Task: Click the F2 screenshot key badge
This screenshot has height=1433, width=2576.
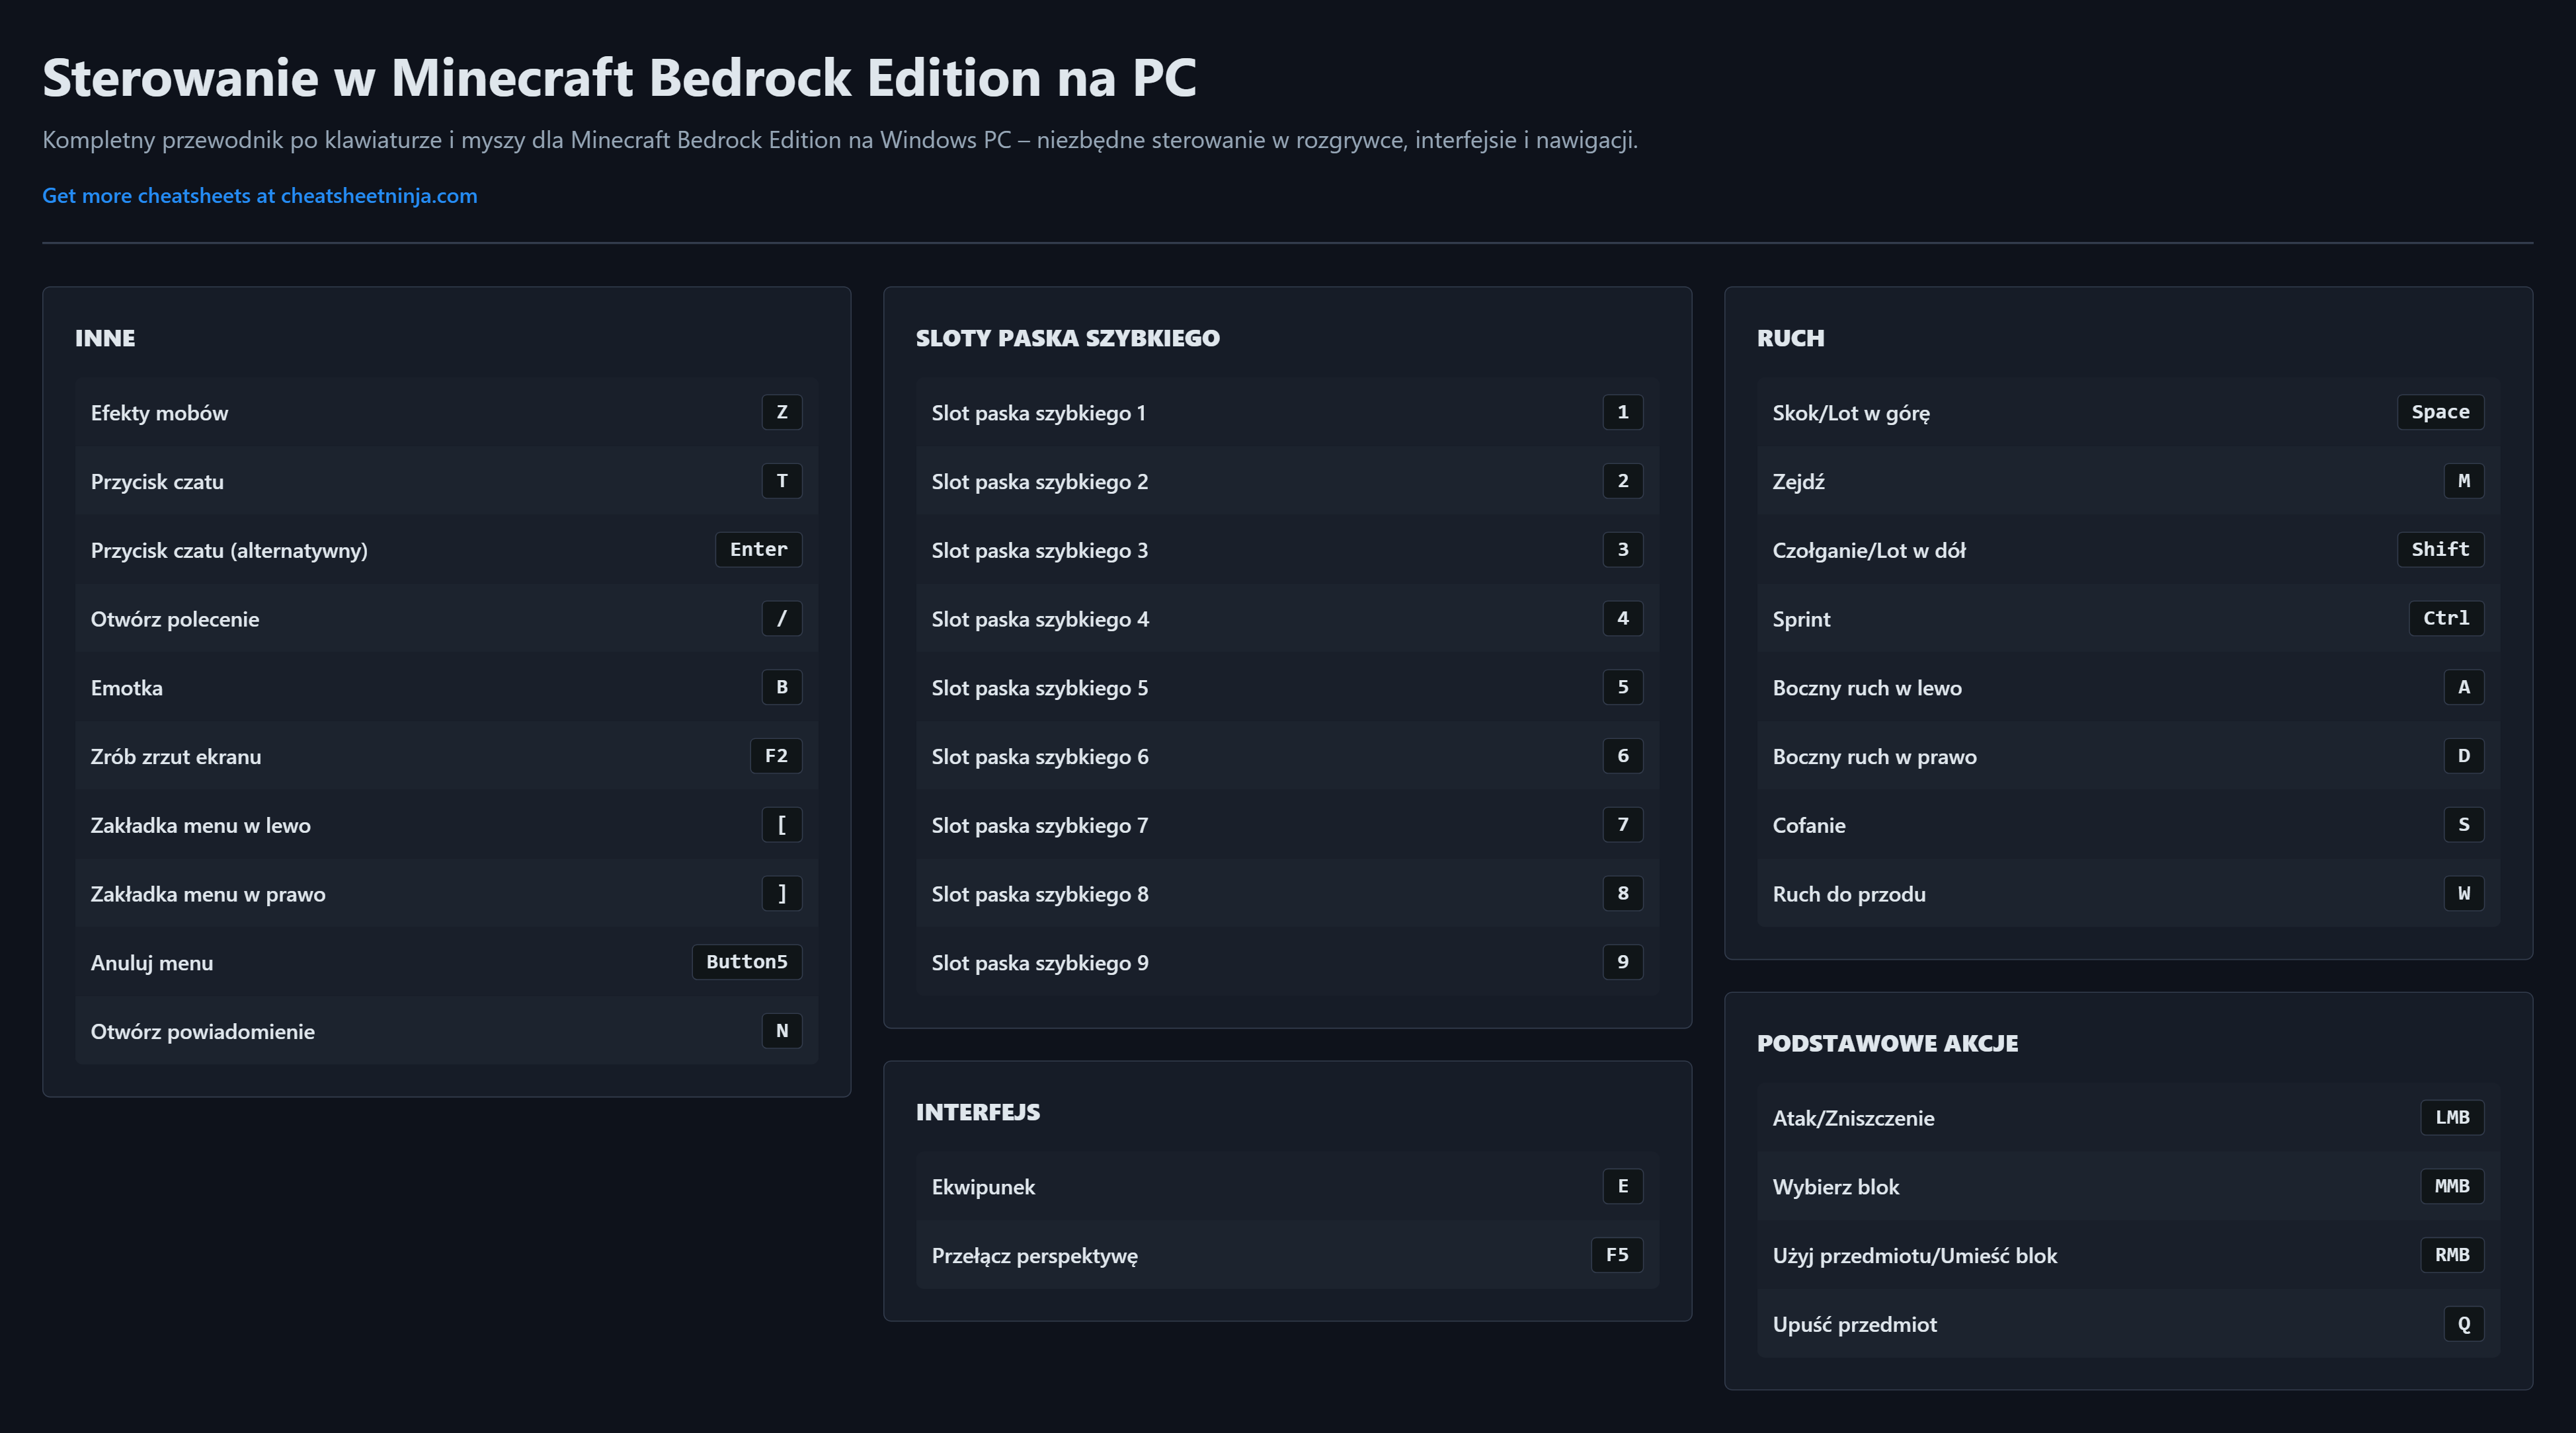Action: (x=776, y=756)
